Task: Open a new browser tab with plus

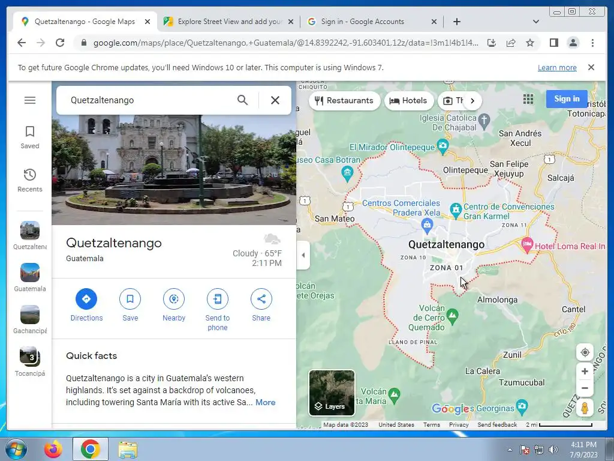Action: (456, 22)
